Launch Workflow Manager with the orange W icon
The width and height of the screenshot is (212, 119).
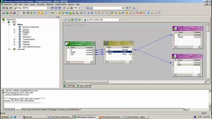click(11, 13)
